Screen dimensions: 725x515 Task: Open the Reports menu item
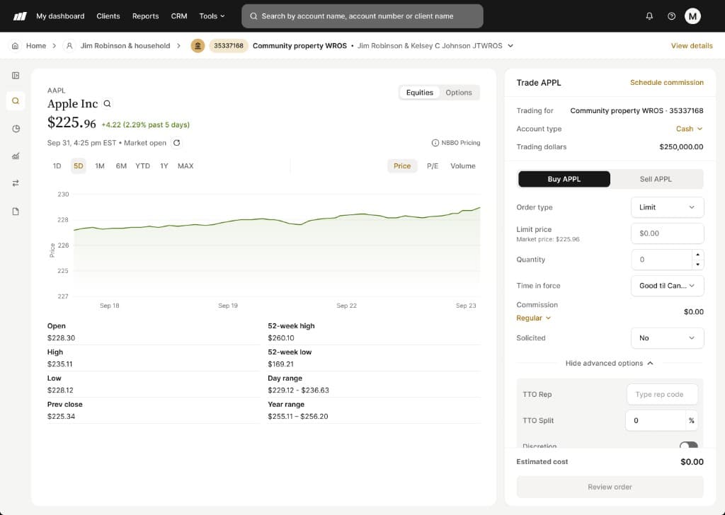(x=145, y=16)
